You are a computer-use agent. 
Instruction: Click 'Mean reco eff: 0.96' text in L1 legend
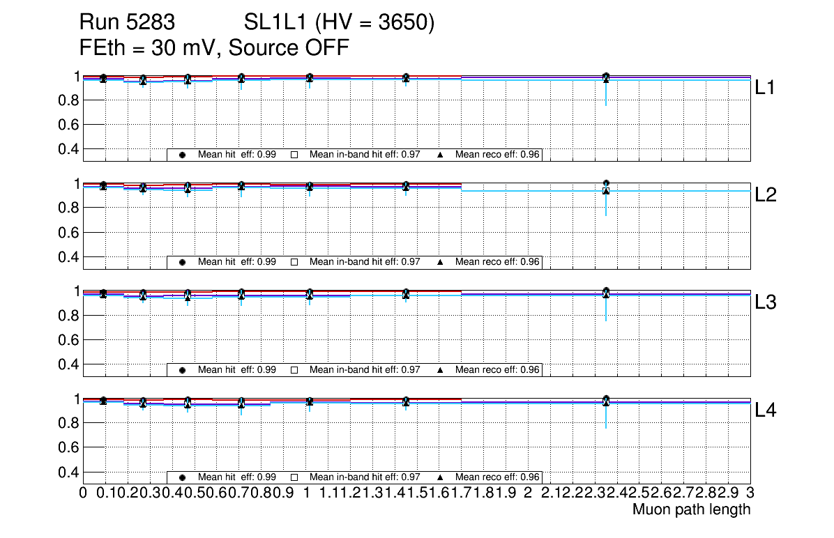[x=498, y=155]
